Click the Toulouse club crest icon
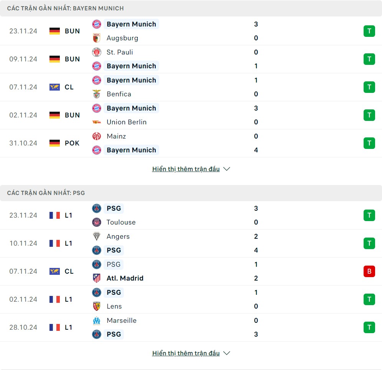Screen dimensions: 382x370 97,222
